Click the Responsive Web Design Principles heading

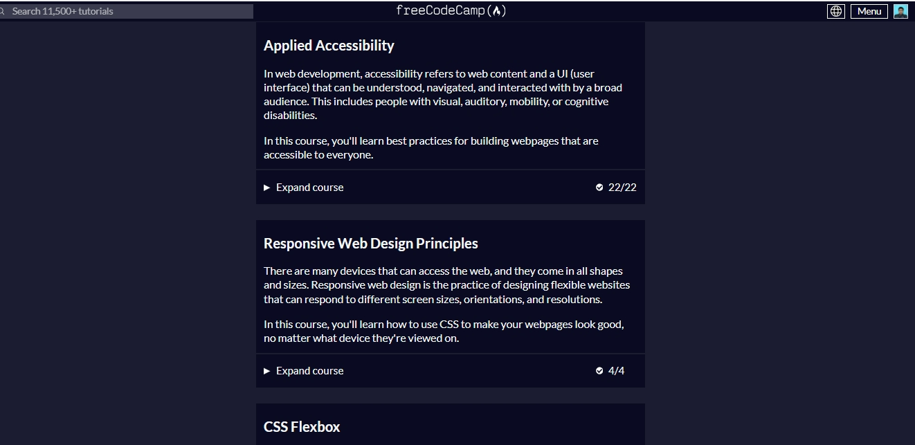tap(371, 244)
